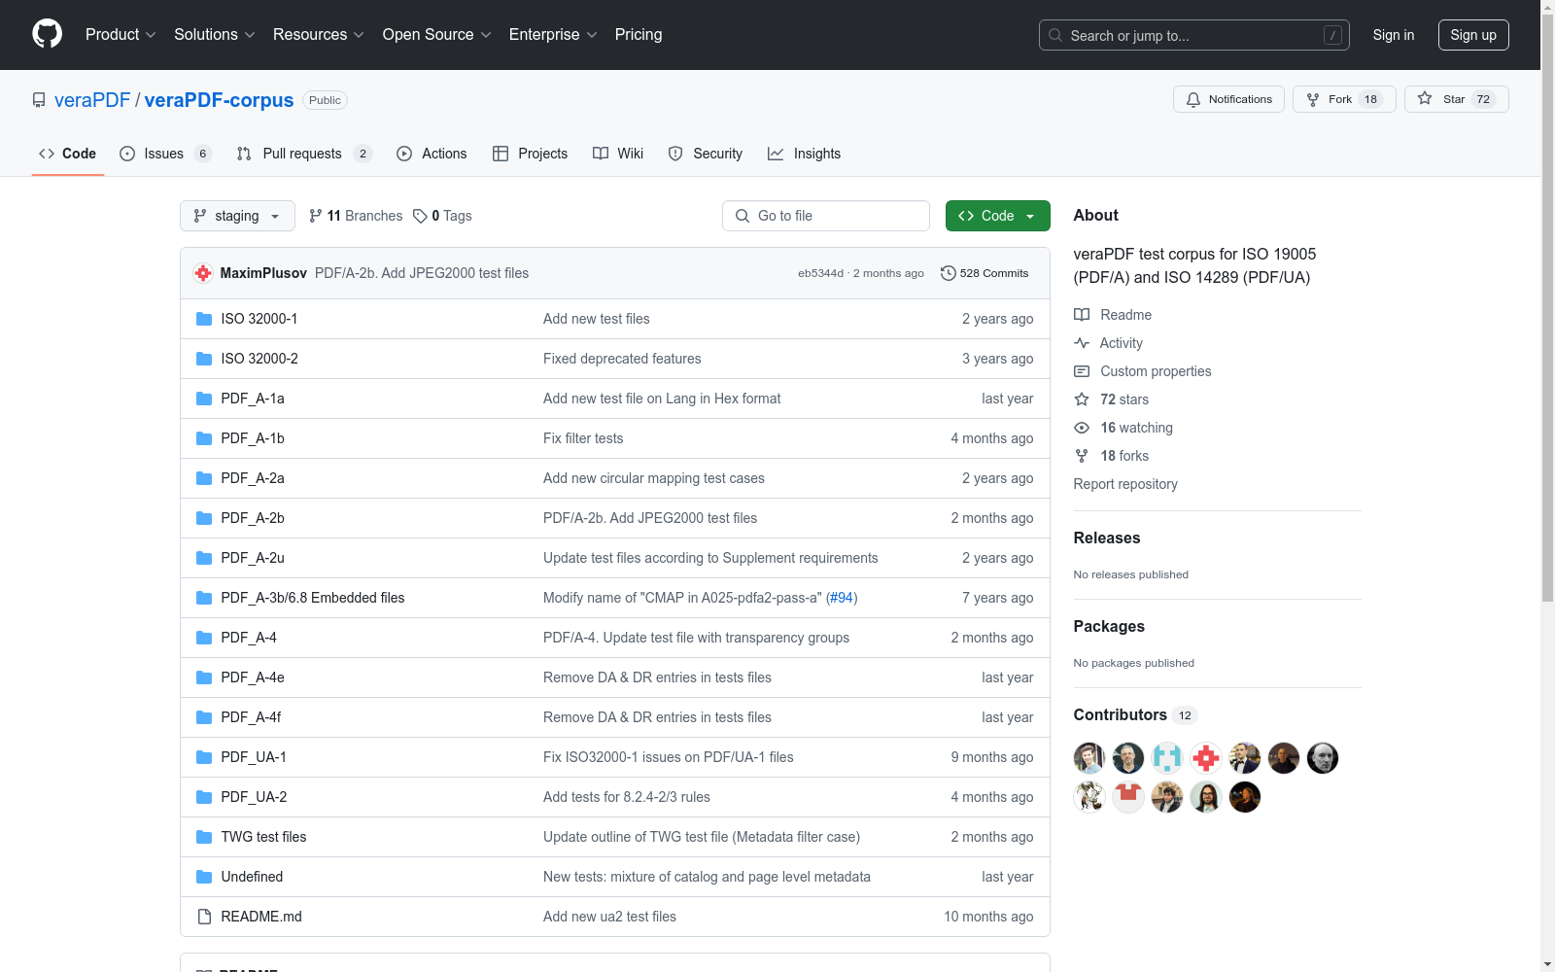The height and width of the screenshot is (972, 1555).
Task: Open the PDF_A-4e folder
Action: coord(253,677)
